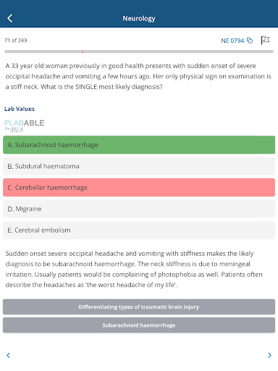Open the Subarachnoid haemorrhage topic notes
The image size is (278, 371).
pyautogui.click(x=139, y=325)
